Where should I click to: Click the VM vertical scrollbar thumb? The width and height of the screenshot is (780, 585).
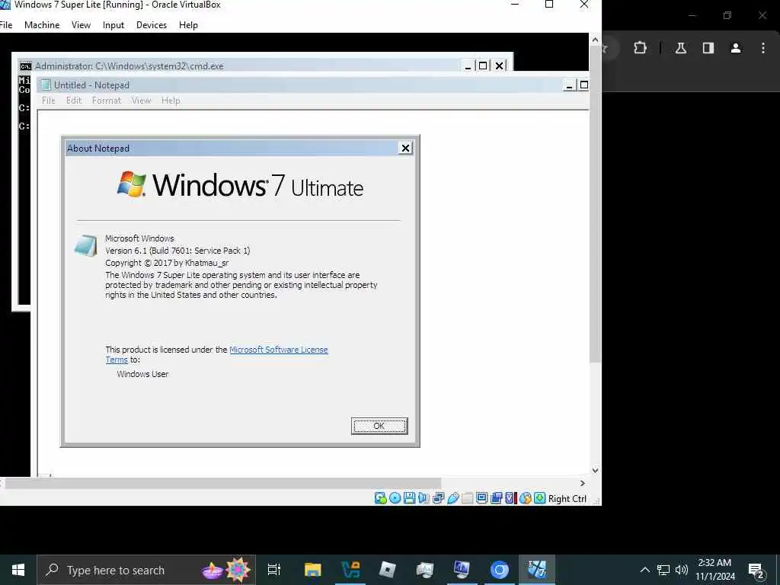[x=595, y=204]
